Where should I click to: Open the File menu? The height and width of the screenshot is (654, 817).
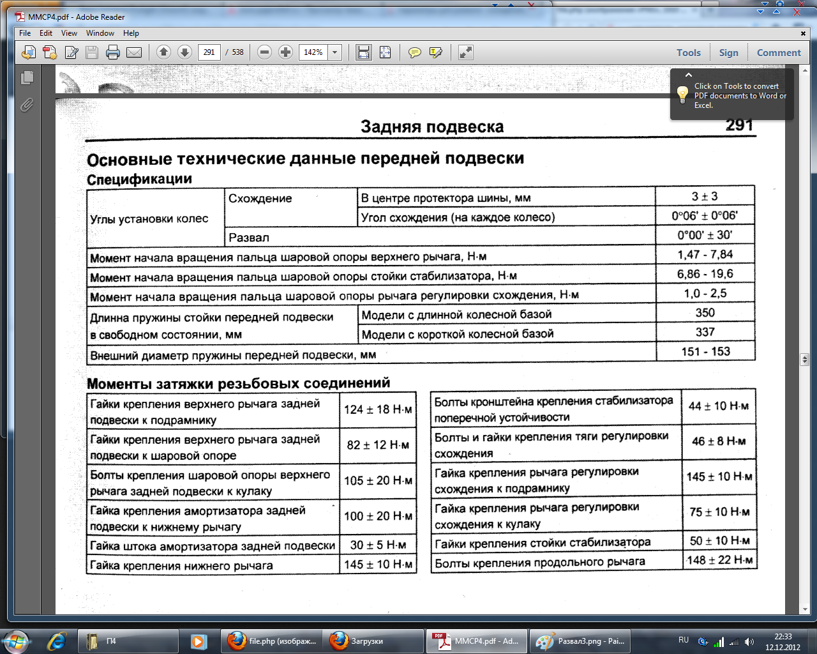click(25, 33)
